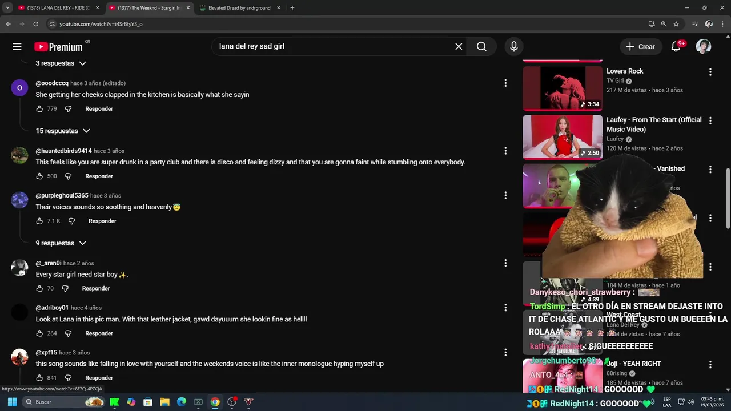The height and width of the screenshot is (411, 731).
Task: Open the notifications bell
Action: (676, 47)
